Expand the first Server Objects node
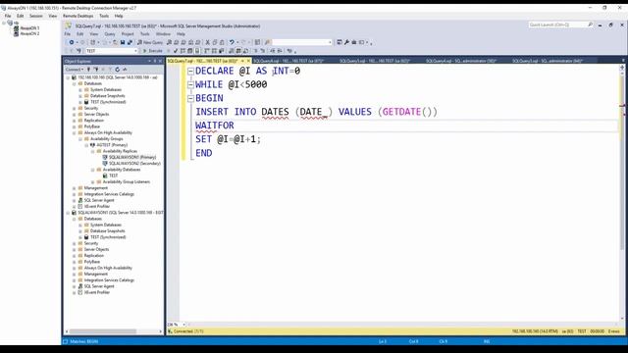This screenshot has height=353, width=628. click(75, 114)
